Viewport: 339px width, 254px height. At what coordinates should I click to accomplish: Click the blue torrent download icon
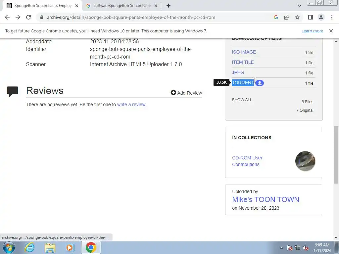pyautogui.click(x=260, y=83)
